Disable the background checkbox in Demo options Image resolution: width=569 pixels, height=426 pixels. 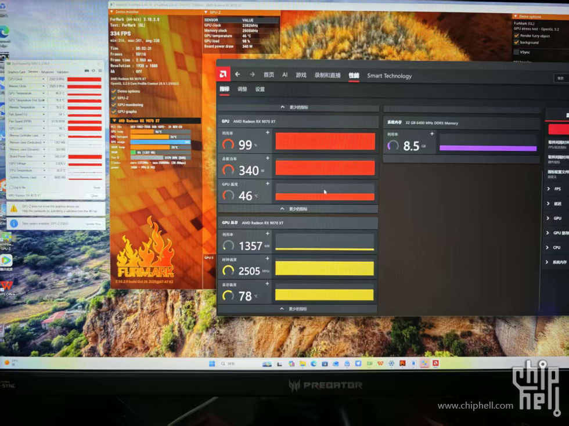point(516,42)
